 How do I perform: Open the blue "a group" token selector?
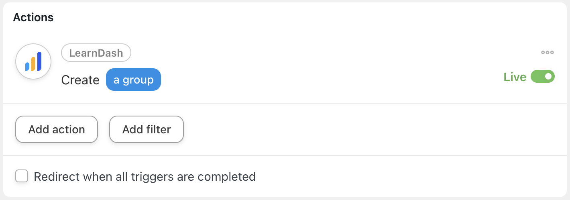tap(133, 80)
